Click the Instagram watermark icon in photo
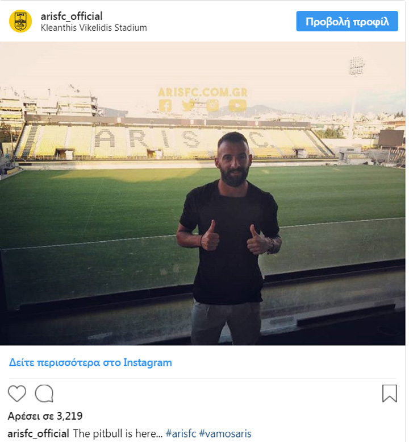Image resolution: width=409 pixels, height=442 pixels. [212, 105]
